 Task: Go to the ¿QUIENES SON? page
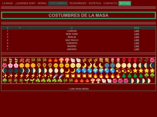(25, 3)
